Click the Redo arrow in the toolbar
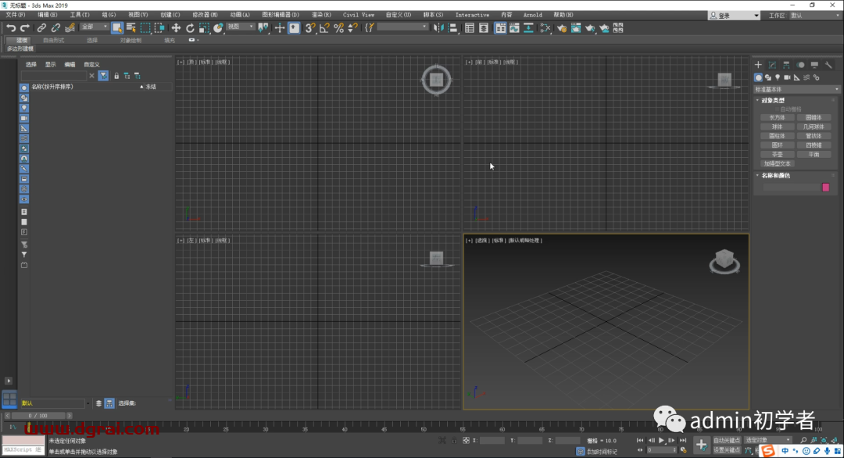This screenshot has width=844, height=458. [x=25, y=28]
